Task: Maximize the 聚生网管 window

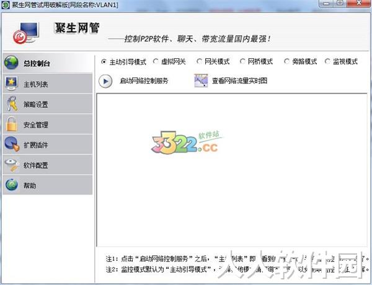Action: click(340, 3)
